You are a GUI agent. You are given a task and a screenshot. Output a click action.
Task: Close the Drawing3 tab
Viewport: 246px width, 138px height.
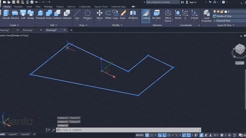(65, 30)
